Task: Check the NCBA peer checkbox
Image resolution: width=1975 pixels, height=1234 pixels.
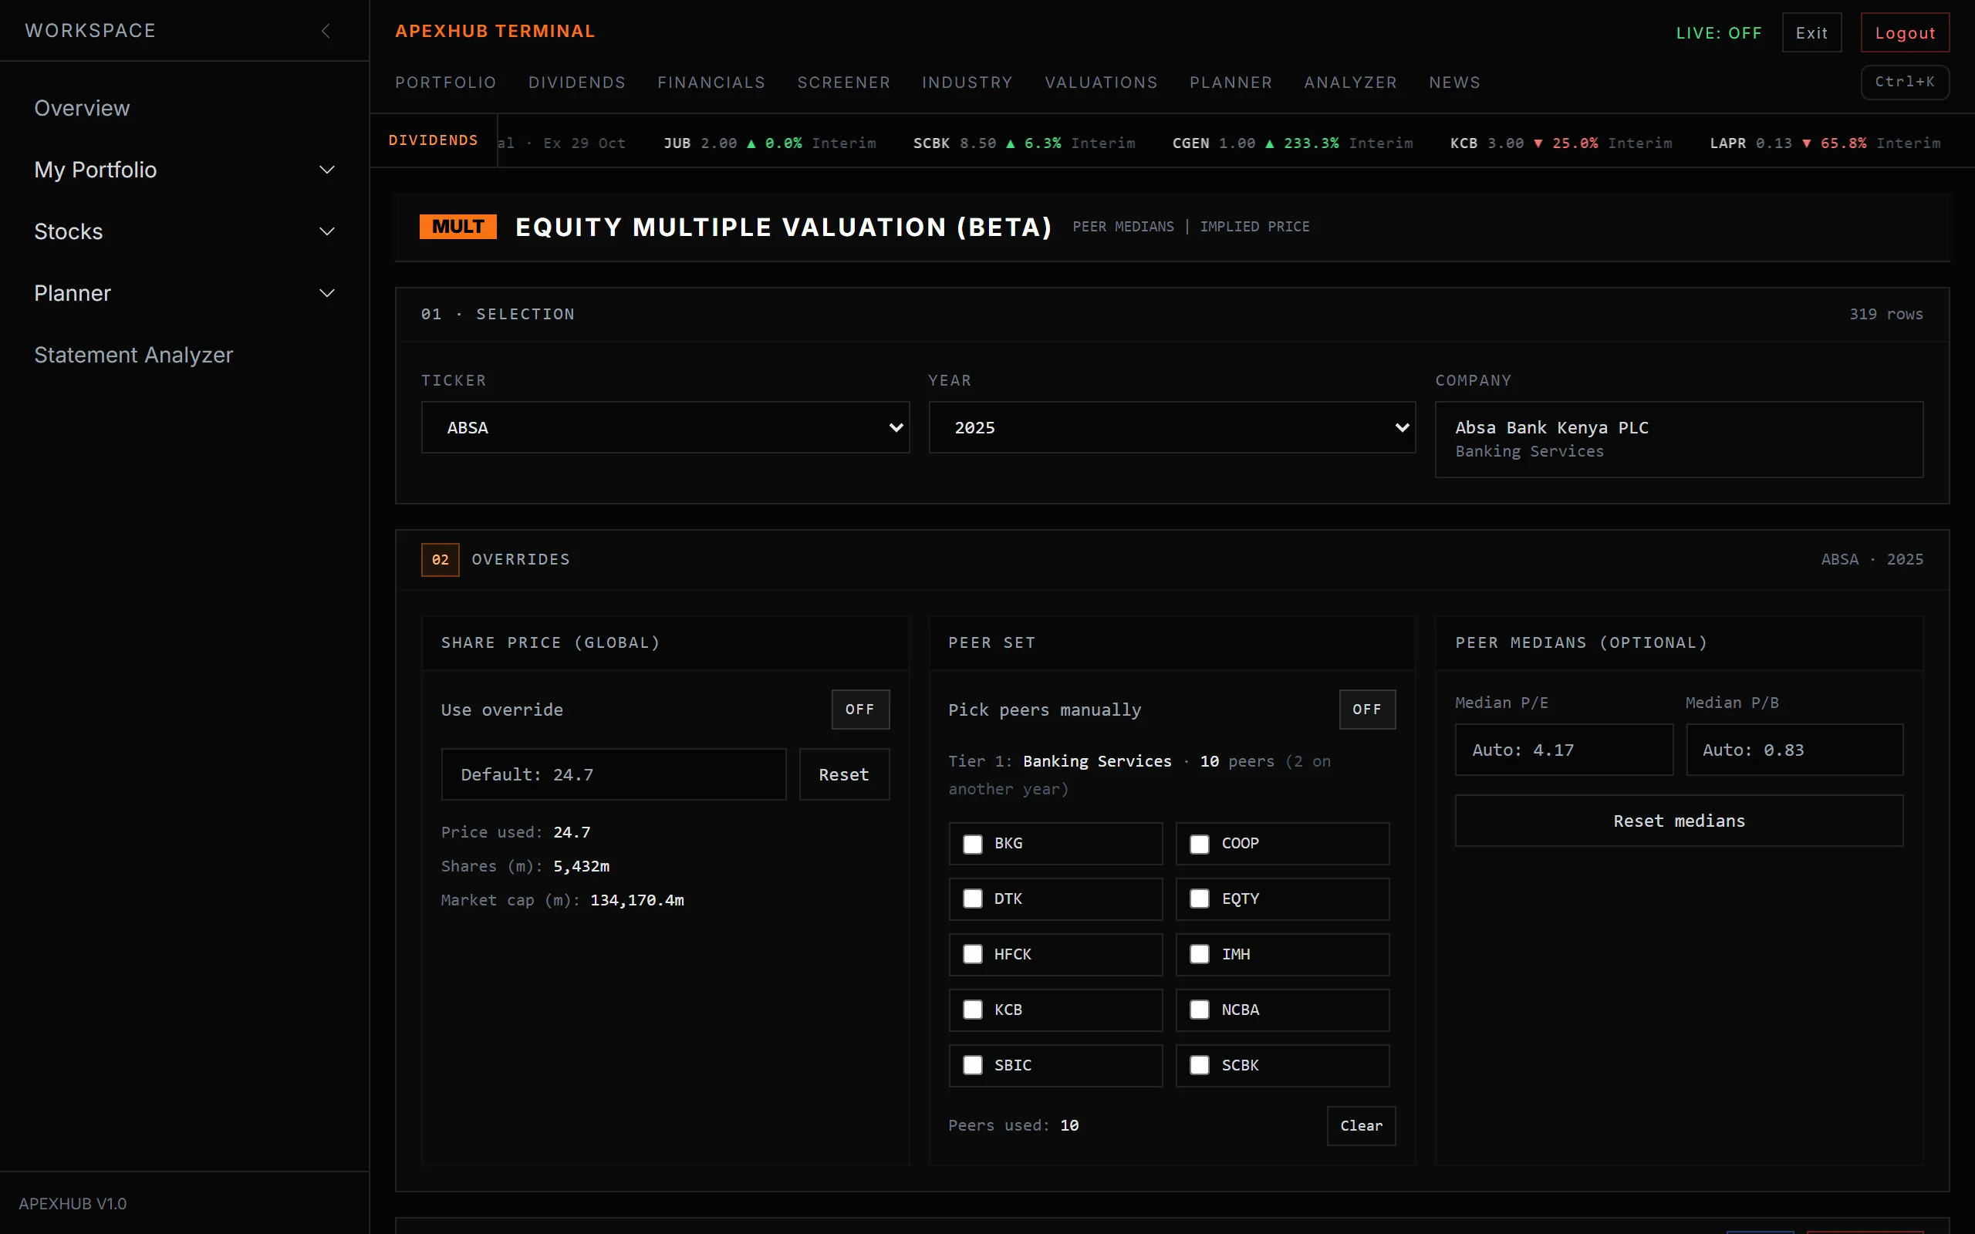Action: [x=1200, y=1010]
